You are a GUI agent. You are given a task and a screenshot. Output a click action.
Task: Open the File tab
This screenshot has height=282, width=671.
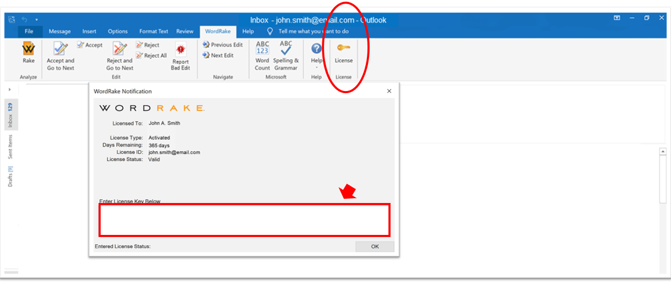(29, 31)
